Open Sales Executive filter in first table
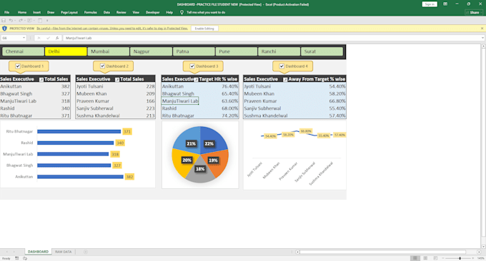The height and width of the screenshot is (261, 486). (41, 79)
